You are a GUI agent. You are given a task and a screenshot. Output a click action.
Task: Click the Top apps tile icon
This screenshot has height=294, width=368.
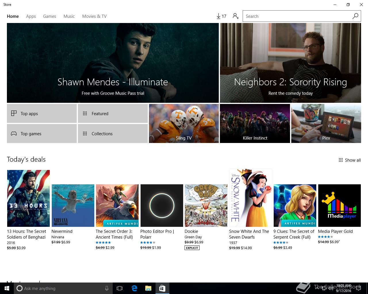click(x=14, y=113)
